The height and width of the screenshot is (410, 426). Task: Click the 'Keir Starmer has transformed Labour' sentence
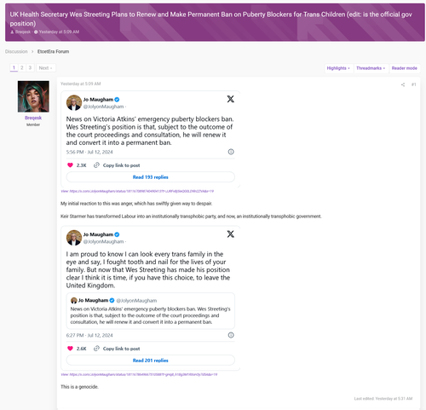tap(191, 217)
